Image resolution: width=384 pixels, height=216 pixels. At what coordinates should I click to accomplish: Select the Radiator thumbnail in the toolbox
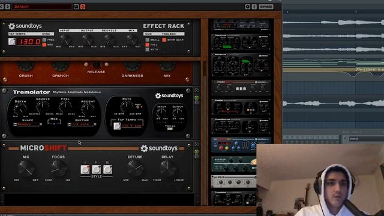(x=234, y=164)
